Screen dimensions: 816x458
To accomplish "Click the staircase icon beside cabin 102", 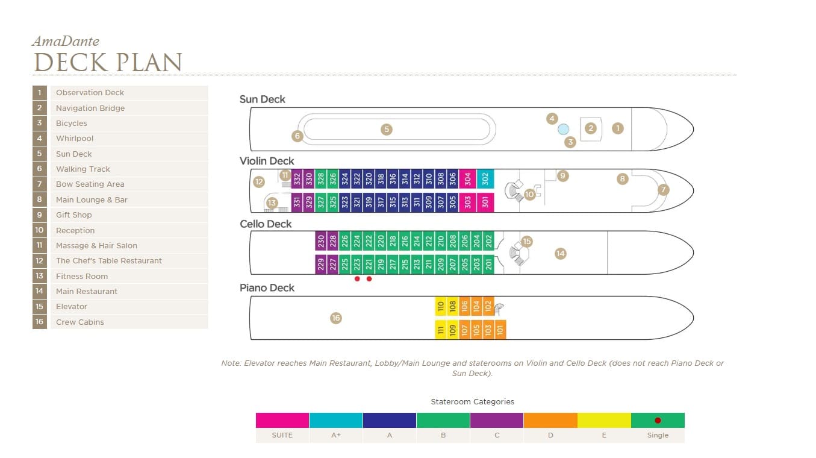I will pyautogui.click(x=499, y=309).
